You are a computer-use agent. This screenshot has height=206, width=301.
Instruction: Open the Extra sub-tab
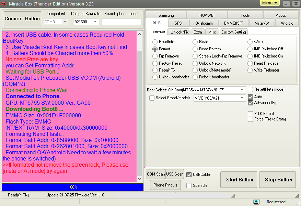(198, 32)
